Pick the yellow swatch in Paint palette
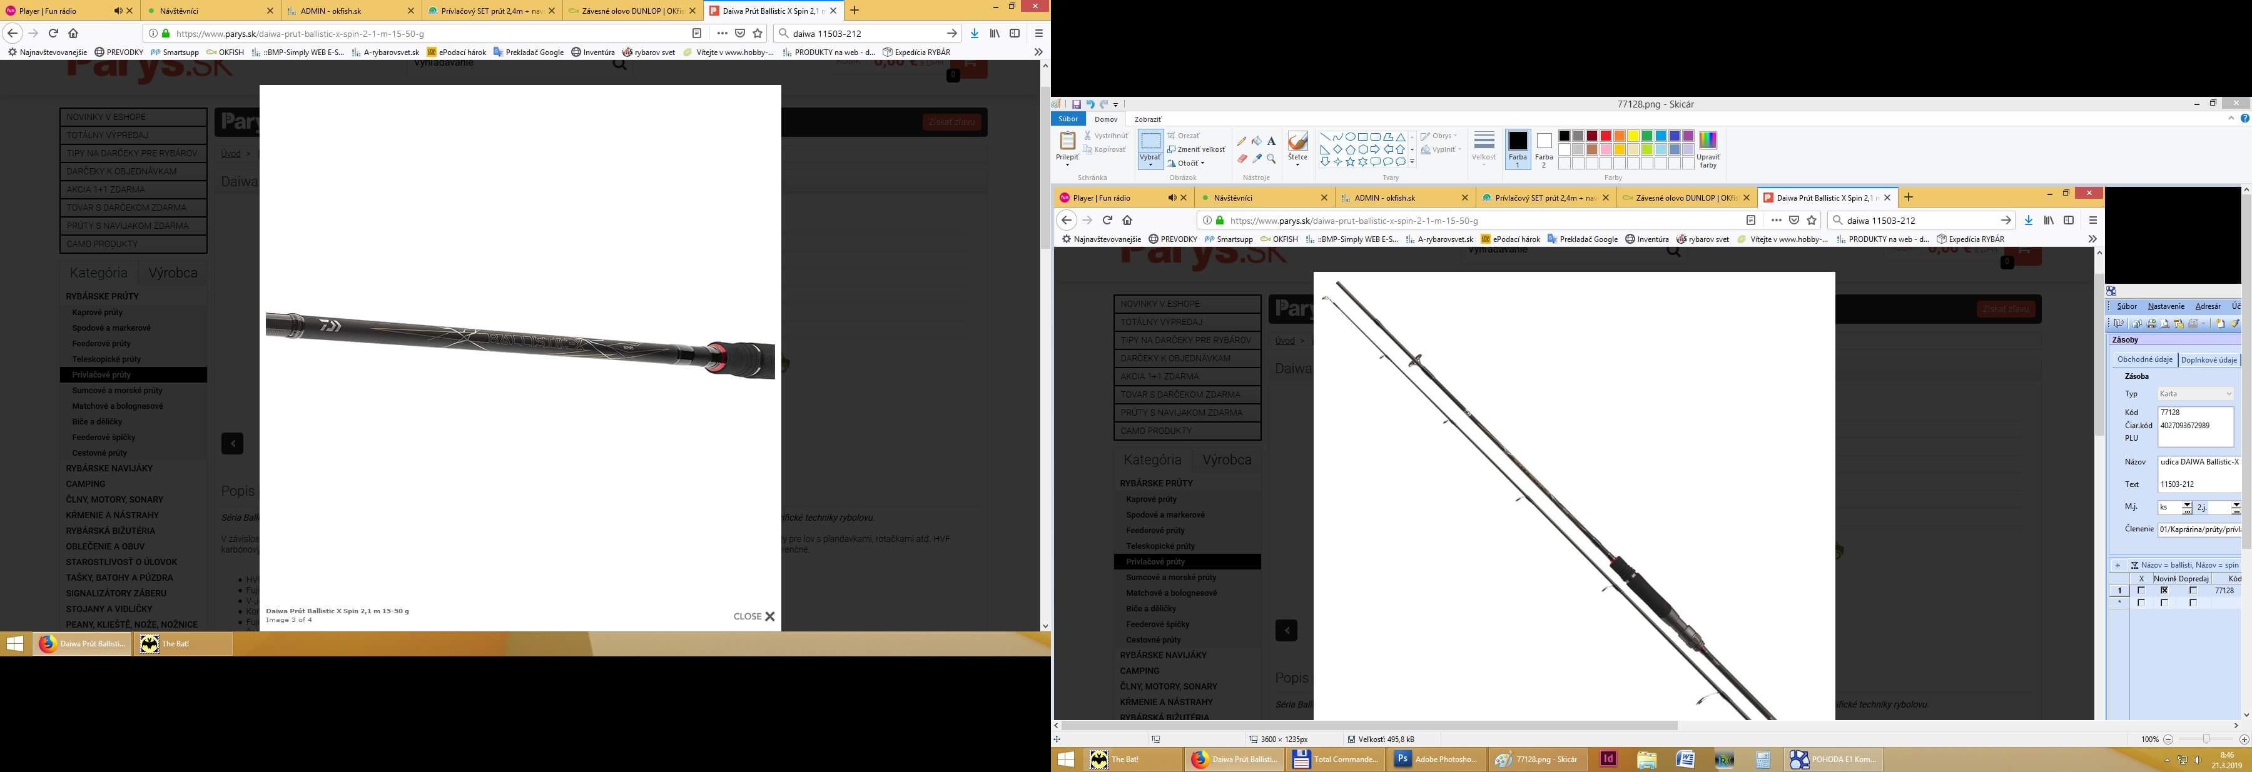This screenshot has width=2252, height=772. pyautogui.click(x=1633, y=136)
